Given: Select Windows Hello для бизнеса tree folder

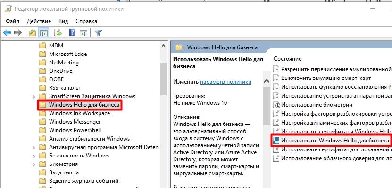Looking at the screenshot, I should tap(84, 105).
